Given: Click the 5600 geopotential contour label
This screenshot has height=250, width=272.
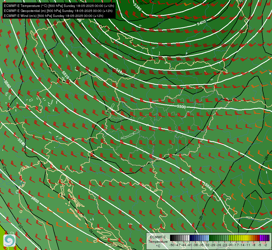Looking at the screenshot, I should tap(35, 199).
